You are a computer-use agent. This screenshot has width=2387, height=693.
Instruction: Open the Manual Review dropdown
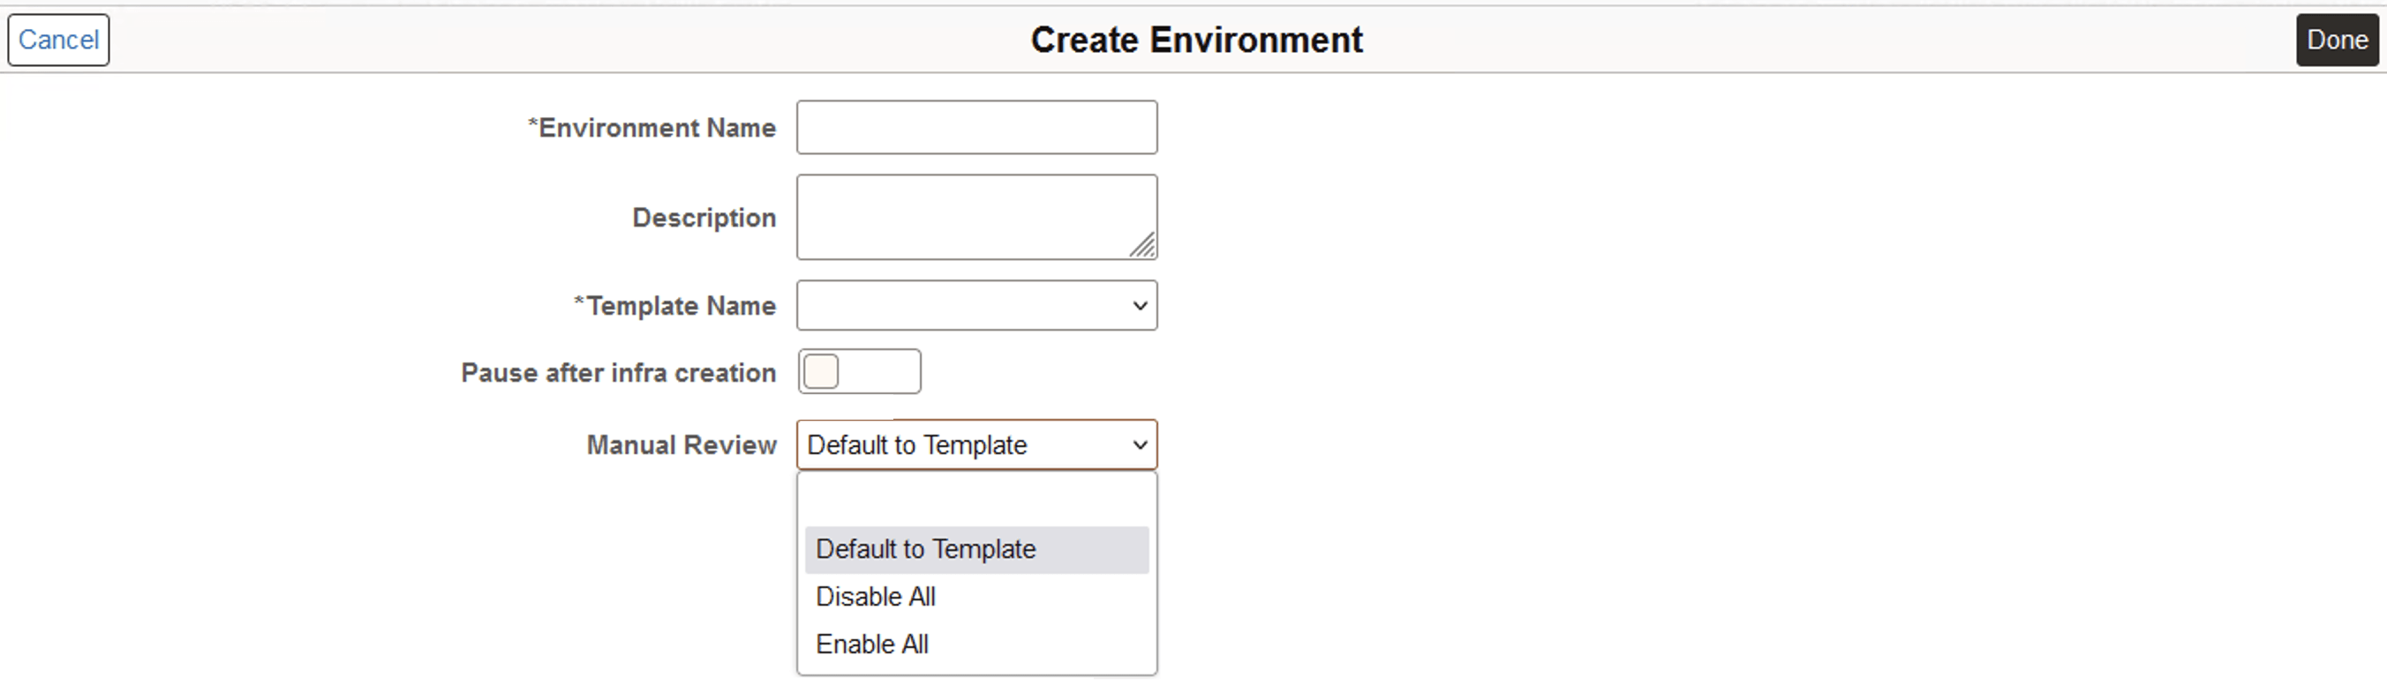(x=975, y=445)
